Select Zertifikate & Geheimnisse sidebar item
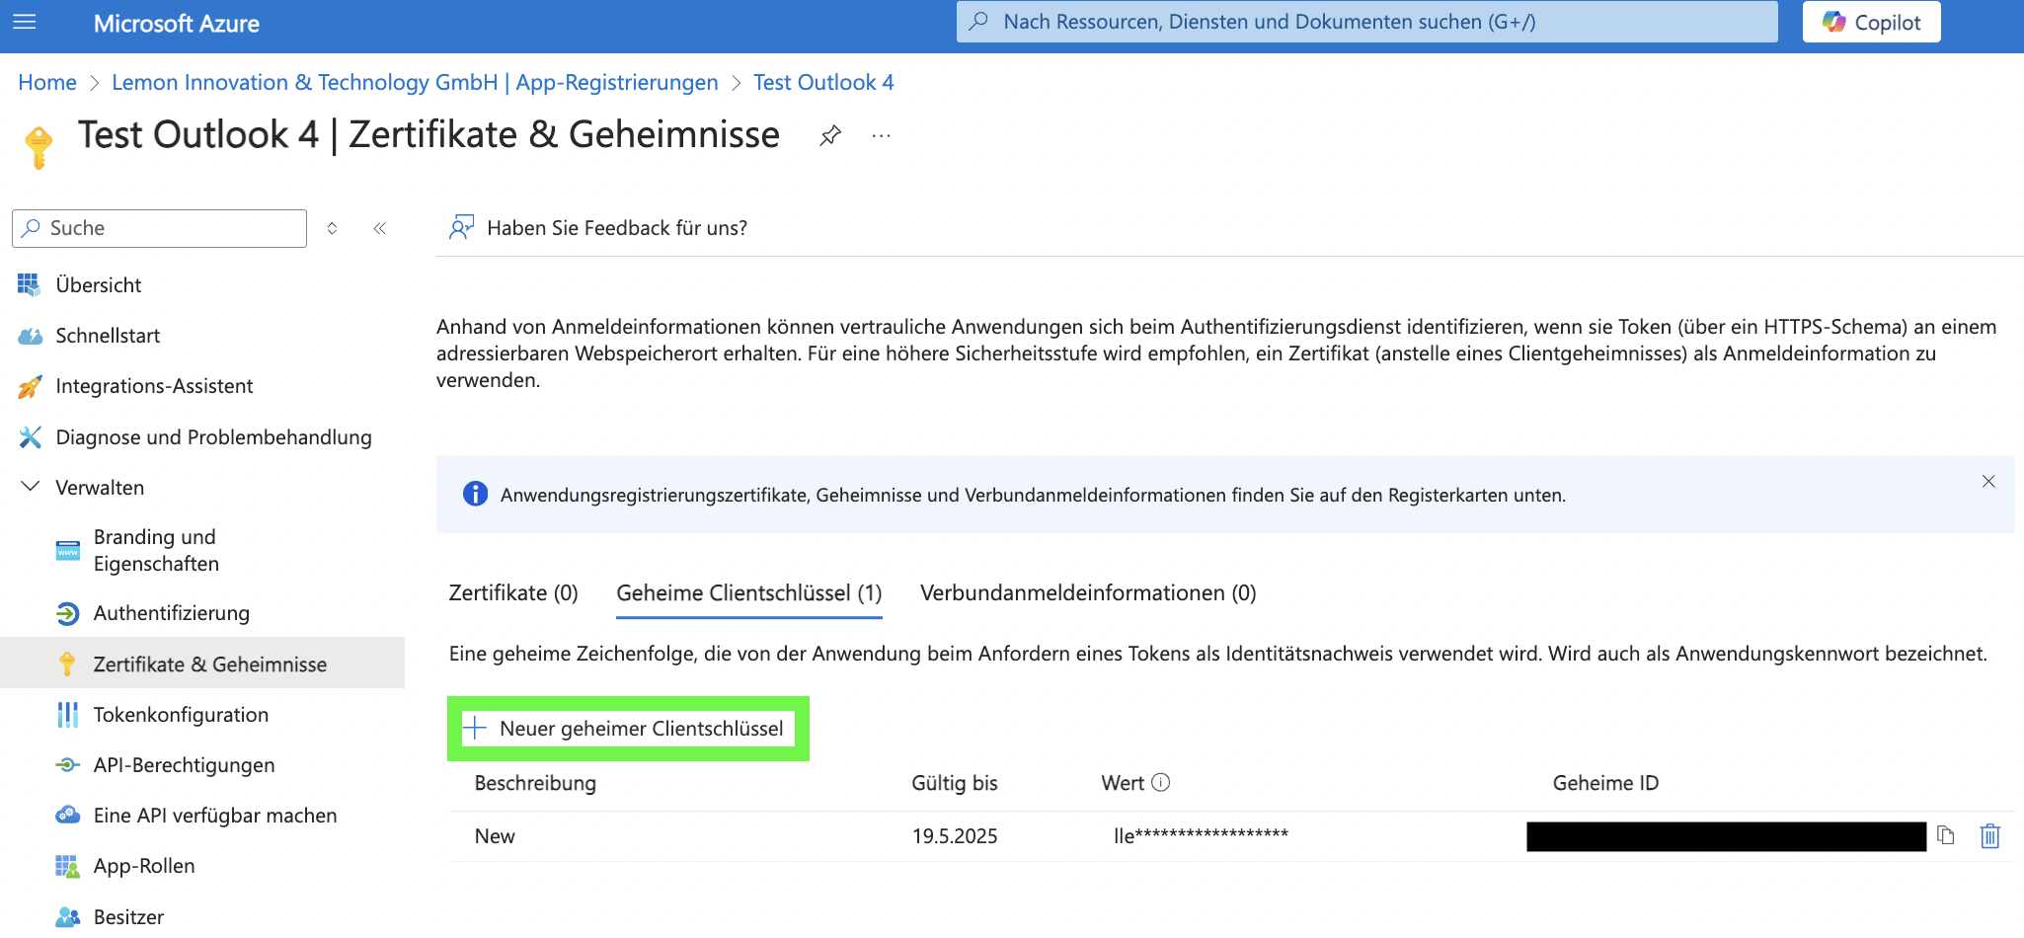The image size is (2024, 938). tap(202, 664)
